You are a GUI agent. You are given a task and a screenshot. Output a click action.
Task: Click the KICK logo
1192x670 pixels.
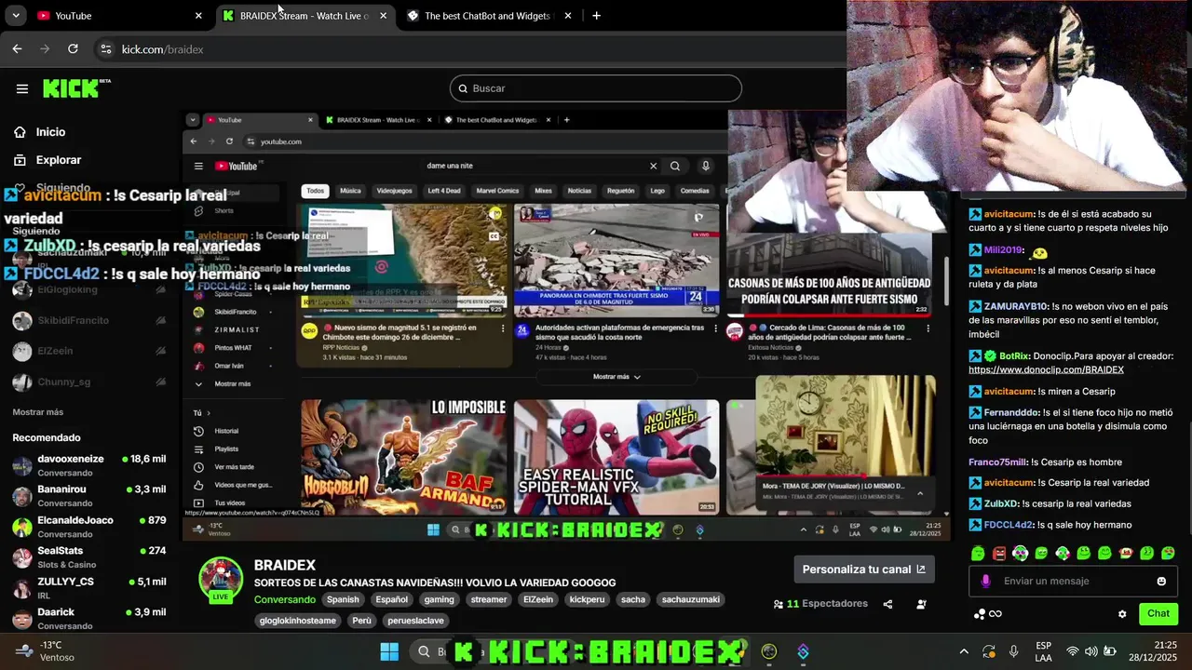tap(76, 88)
